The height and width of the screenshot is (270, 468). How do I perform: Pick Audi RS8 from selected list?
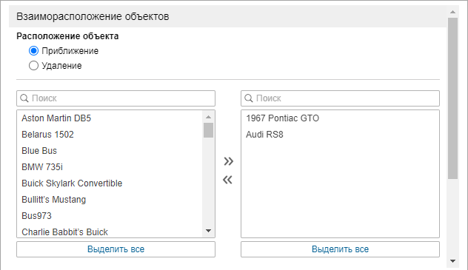[x=340, y=135]
